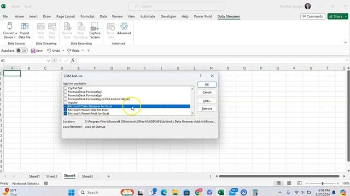Click the add new sheet plus icon
Viewport: 350px width, 196px height.
(x=109, y=176)
